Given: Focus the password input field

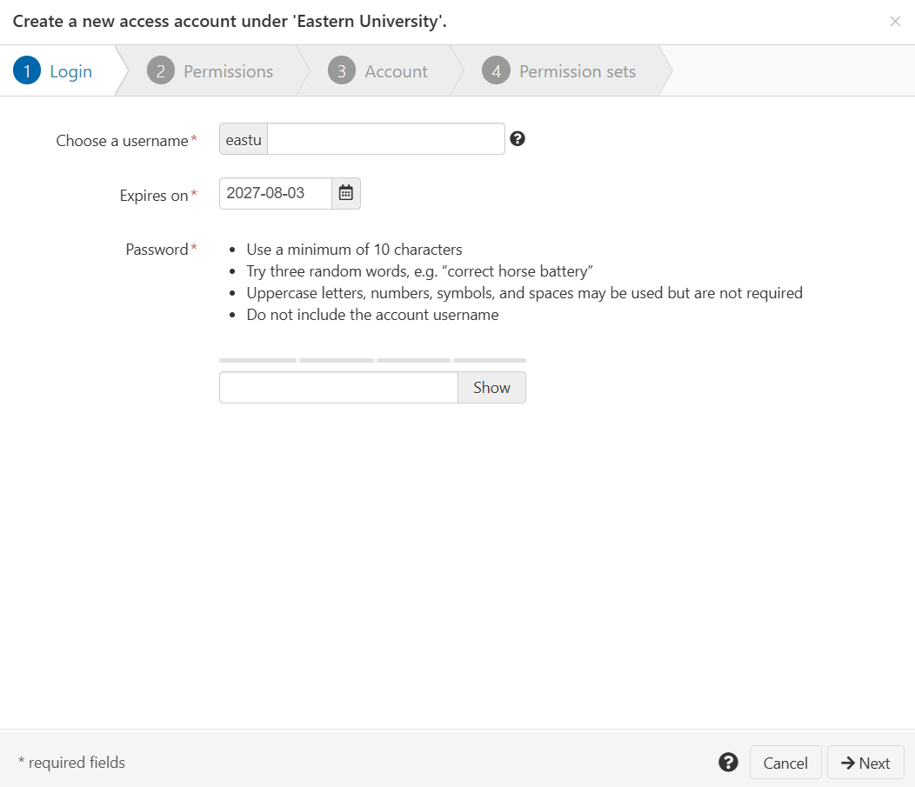Looking at the screenshot, I should tap(338, 387).
